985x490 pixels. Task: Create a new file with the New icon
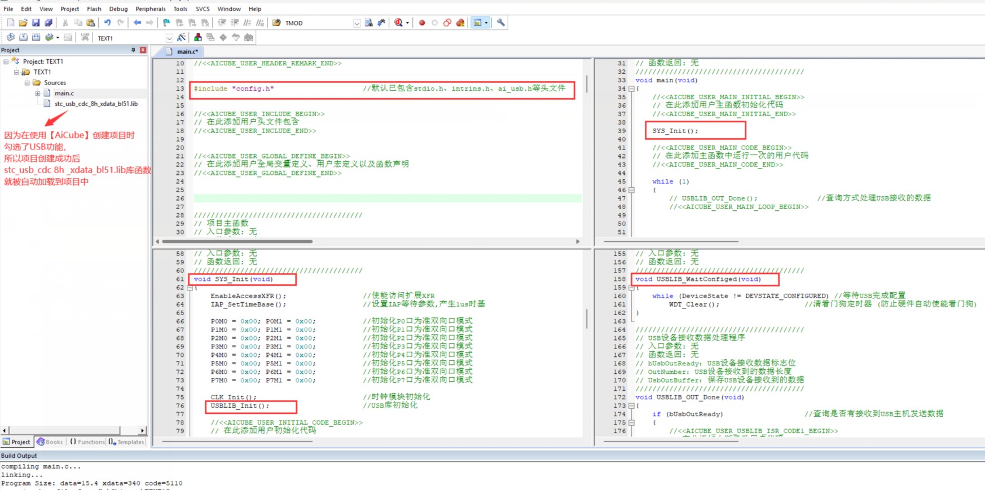(10, 23)
